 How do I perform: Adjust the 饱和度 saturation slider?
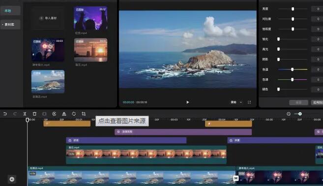[x=293, y=29]
